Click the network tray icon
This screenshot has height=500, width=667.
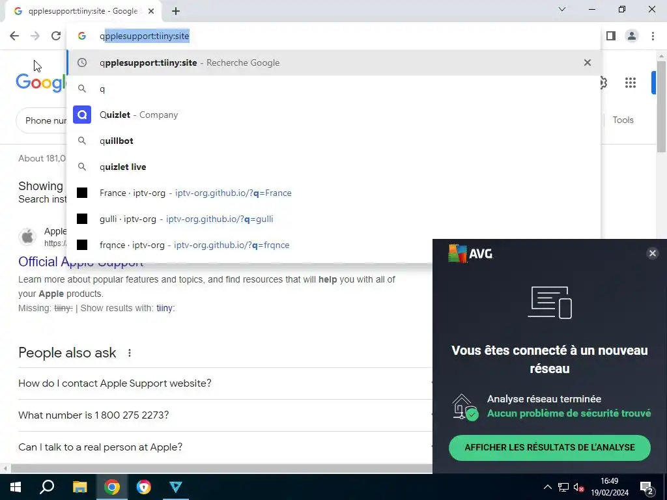point(563,487)
